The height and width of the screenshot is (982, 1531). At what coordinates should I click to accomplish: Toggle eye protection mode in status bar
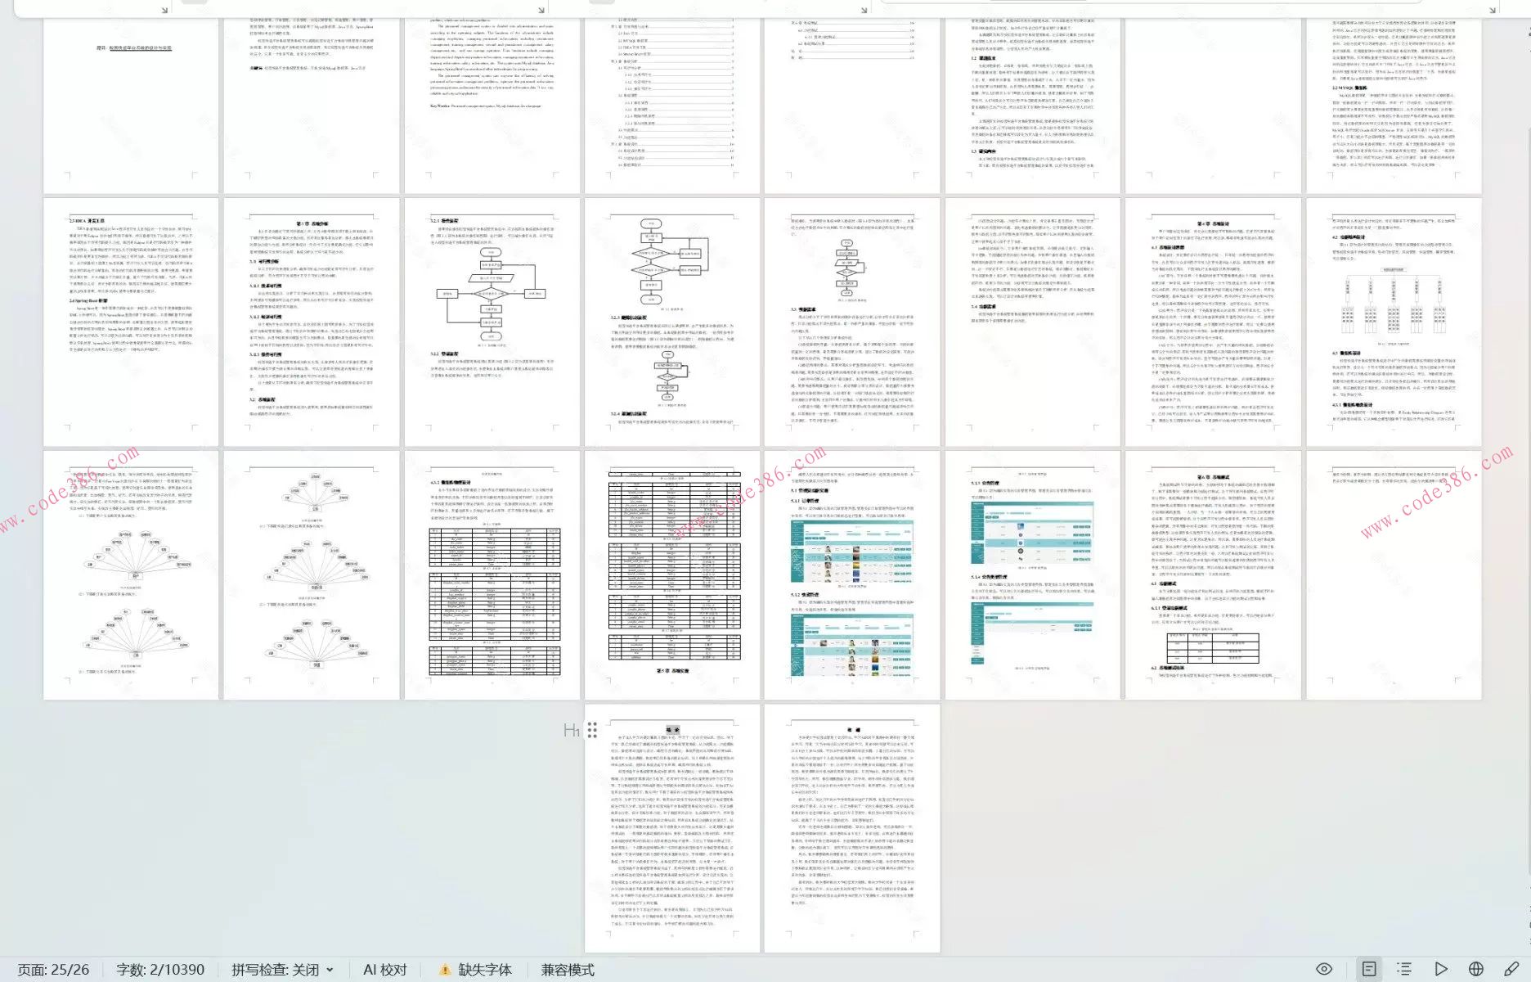1324,969
